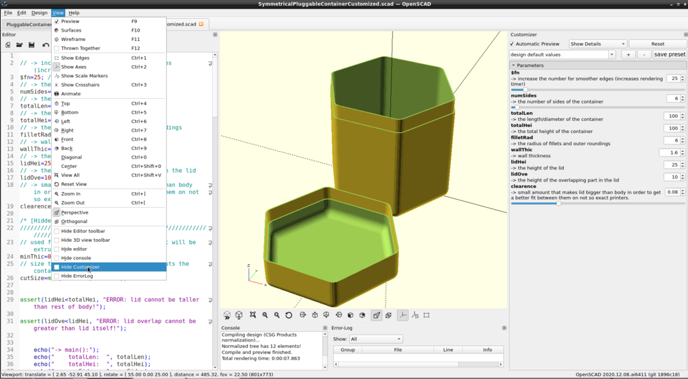This screenshot has width=688, height=379.
Task: Click the Zoom In magnifier in 3D view toolbar
Action: tap(265, 315)
